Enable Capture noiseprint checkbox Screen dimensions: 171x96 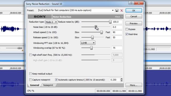click(x=30, y=80)
